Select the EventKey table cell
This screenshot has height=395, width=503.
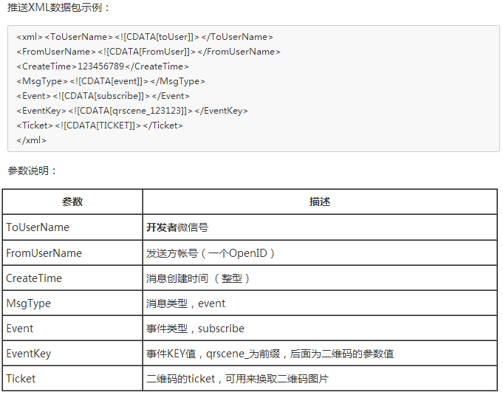click(x=29, y=354)
